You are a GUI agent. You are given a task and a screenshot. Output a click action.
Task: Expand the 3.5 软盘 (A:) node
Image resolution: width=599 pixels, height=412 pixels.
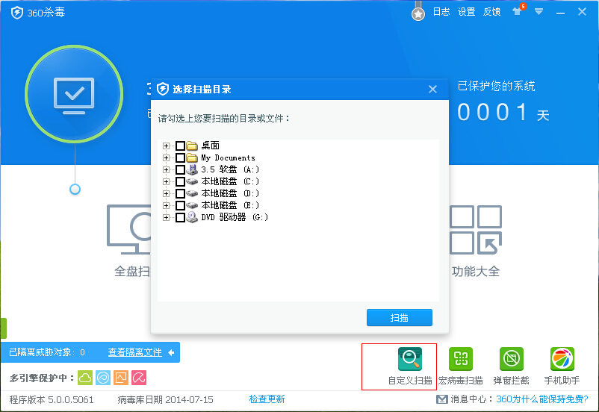166,169
